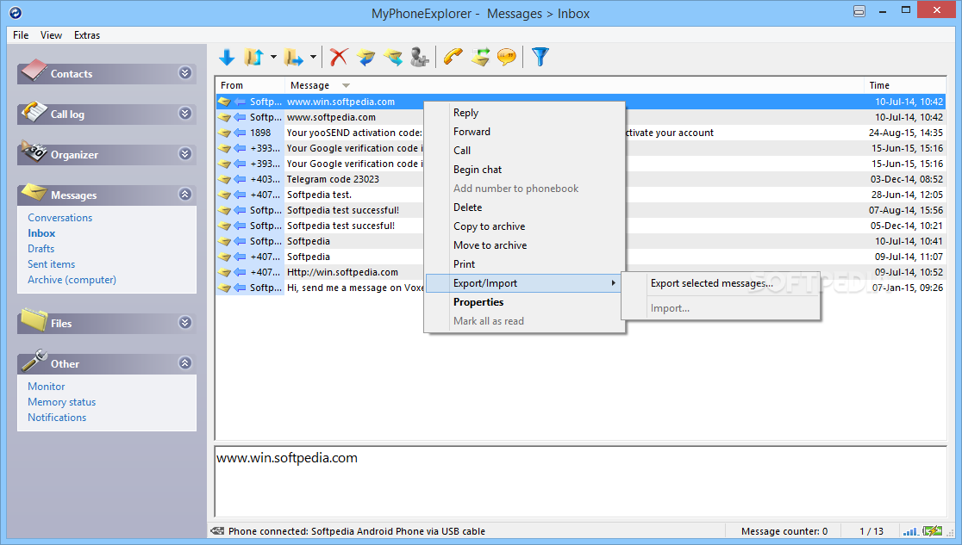Click the forward message envelope icon
This screenshot has height=545, width=962.
click(x=393, y=58)
